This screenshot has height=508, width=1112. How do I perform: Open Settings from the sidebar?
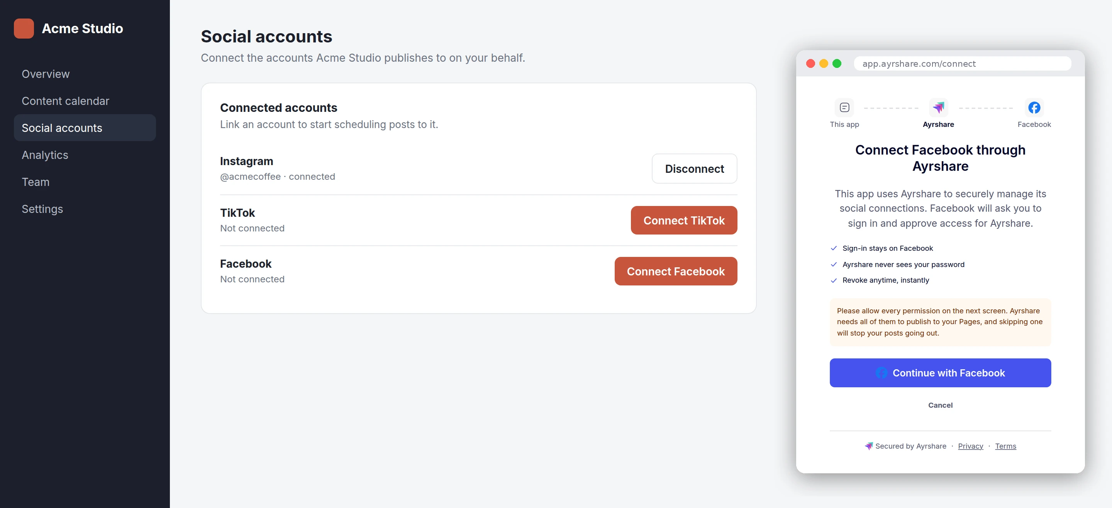85,209
